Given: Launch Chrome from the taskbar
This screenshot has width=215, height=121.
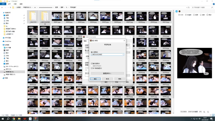Looking at the screenshot, I should coord(14,119).
